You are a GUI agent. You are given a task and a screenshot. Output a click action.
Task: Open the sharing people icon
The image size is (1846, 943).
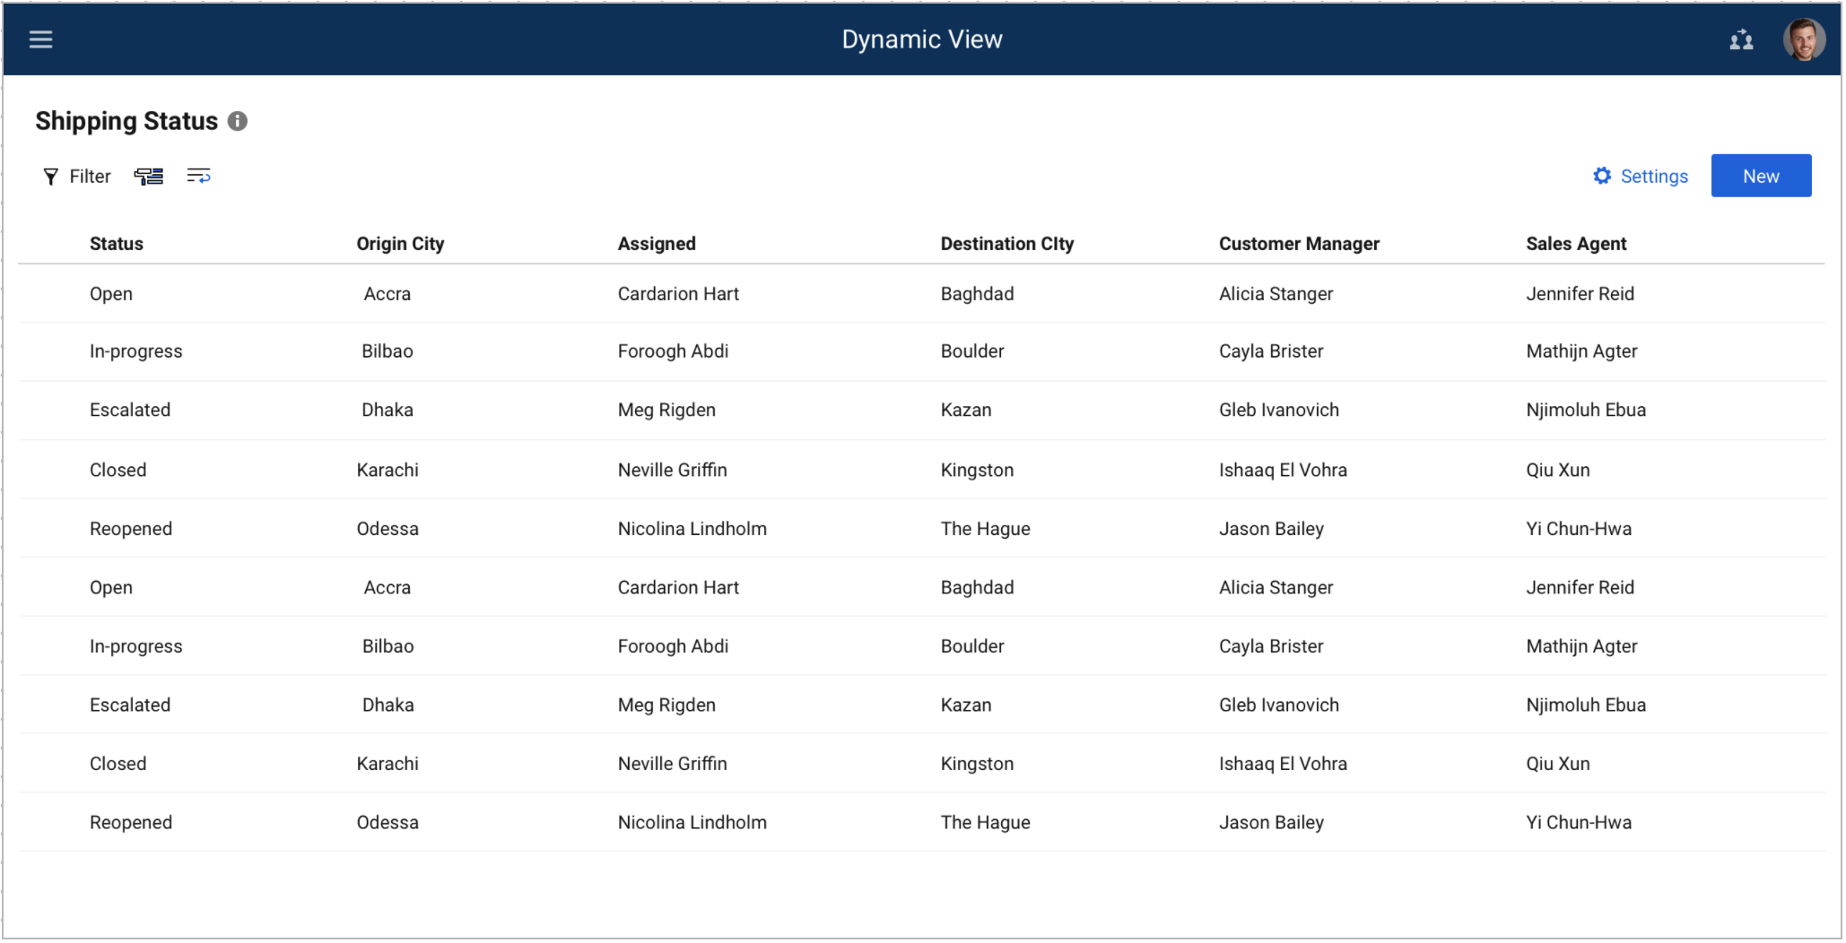(x=1741, y=39)
